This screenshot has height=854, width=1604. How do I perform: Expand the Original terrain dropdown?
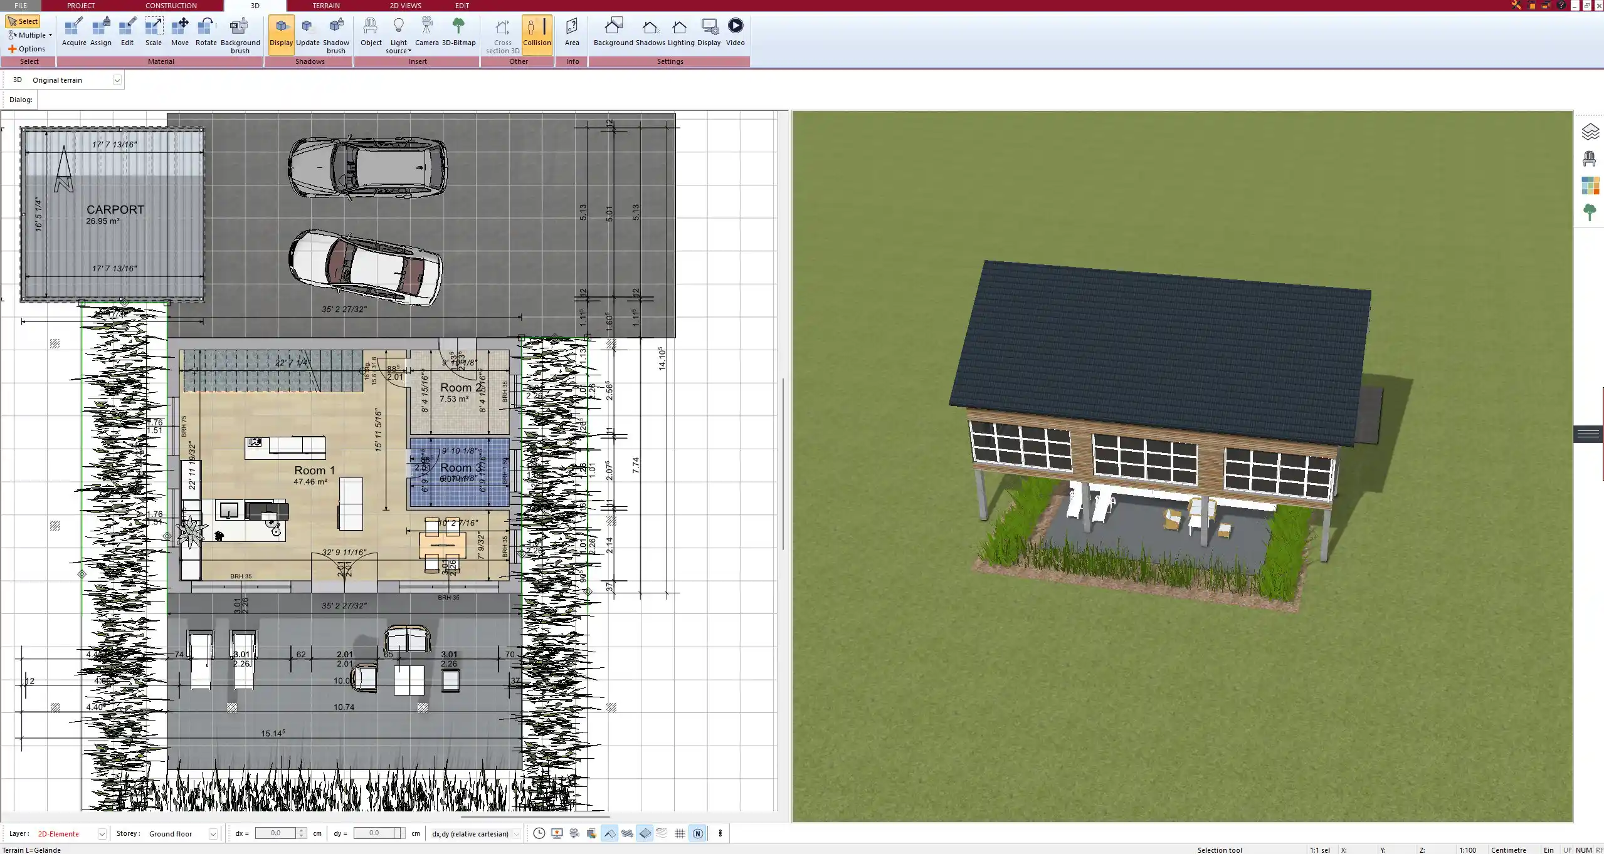pos(117,80)
